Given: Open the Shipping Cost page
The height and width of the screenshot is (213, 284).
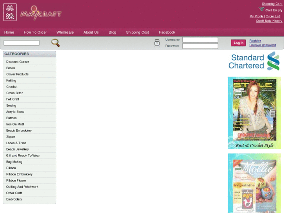Looking at the screenshot, I should 138,32.
